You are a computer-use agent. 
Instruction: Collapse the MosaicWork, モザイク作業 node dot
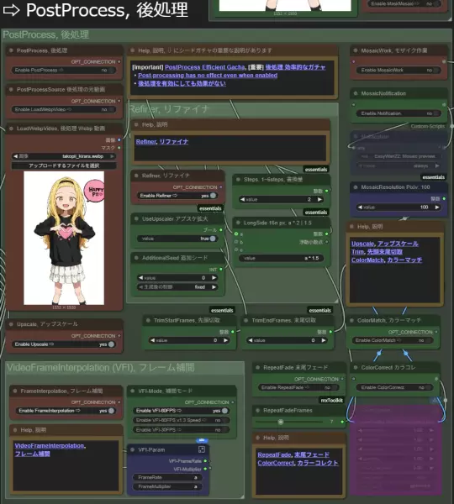[356, 50]
